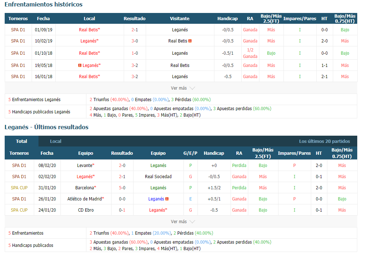Click the 2 Triufos (40.00%) Leganés head-to-head stat
Image resolution: width=372 pixels, height=253 pixels.
[x=109, y=100]
